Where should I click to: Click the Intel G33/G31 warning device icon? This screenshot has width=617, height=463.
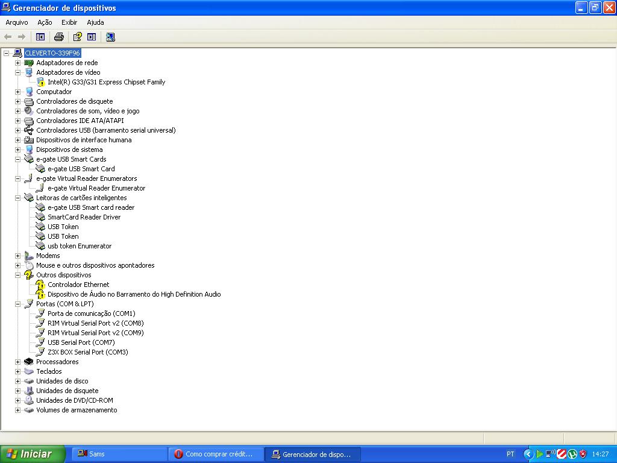(x=40, y=82)
